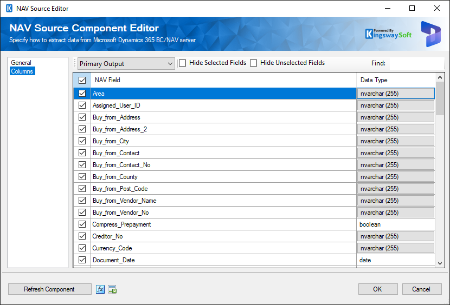Screen dimensions: 450x305
Task: Uncheck the Buy_from_Address checkbox
Action: [82, 117]
